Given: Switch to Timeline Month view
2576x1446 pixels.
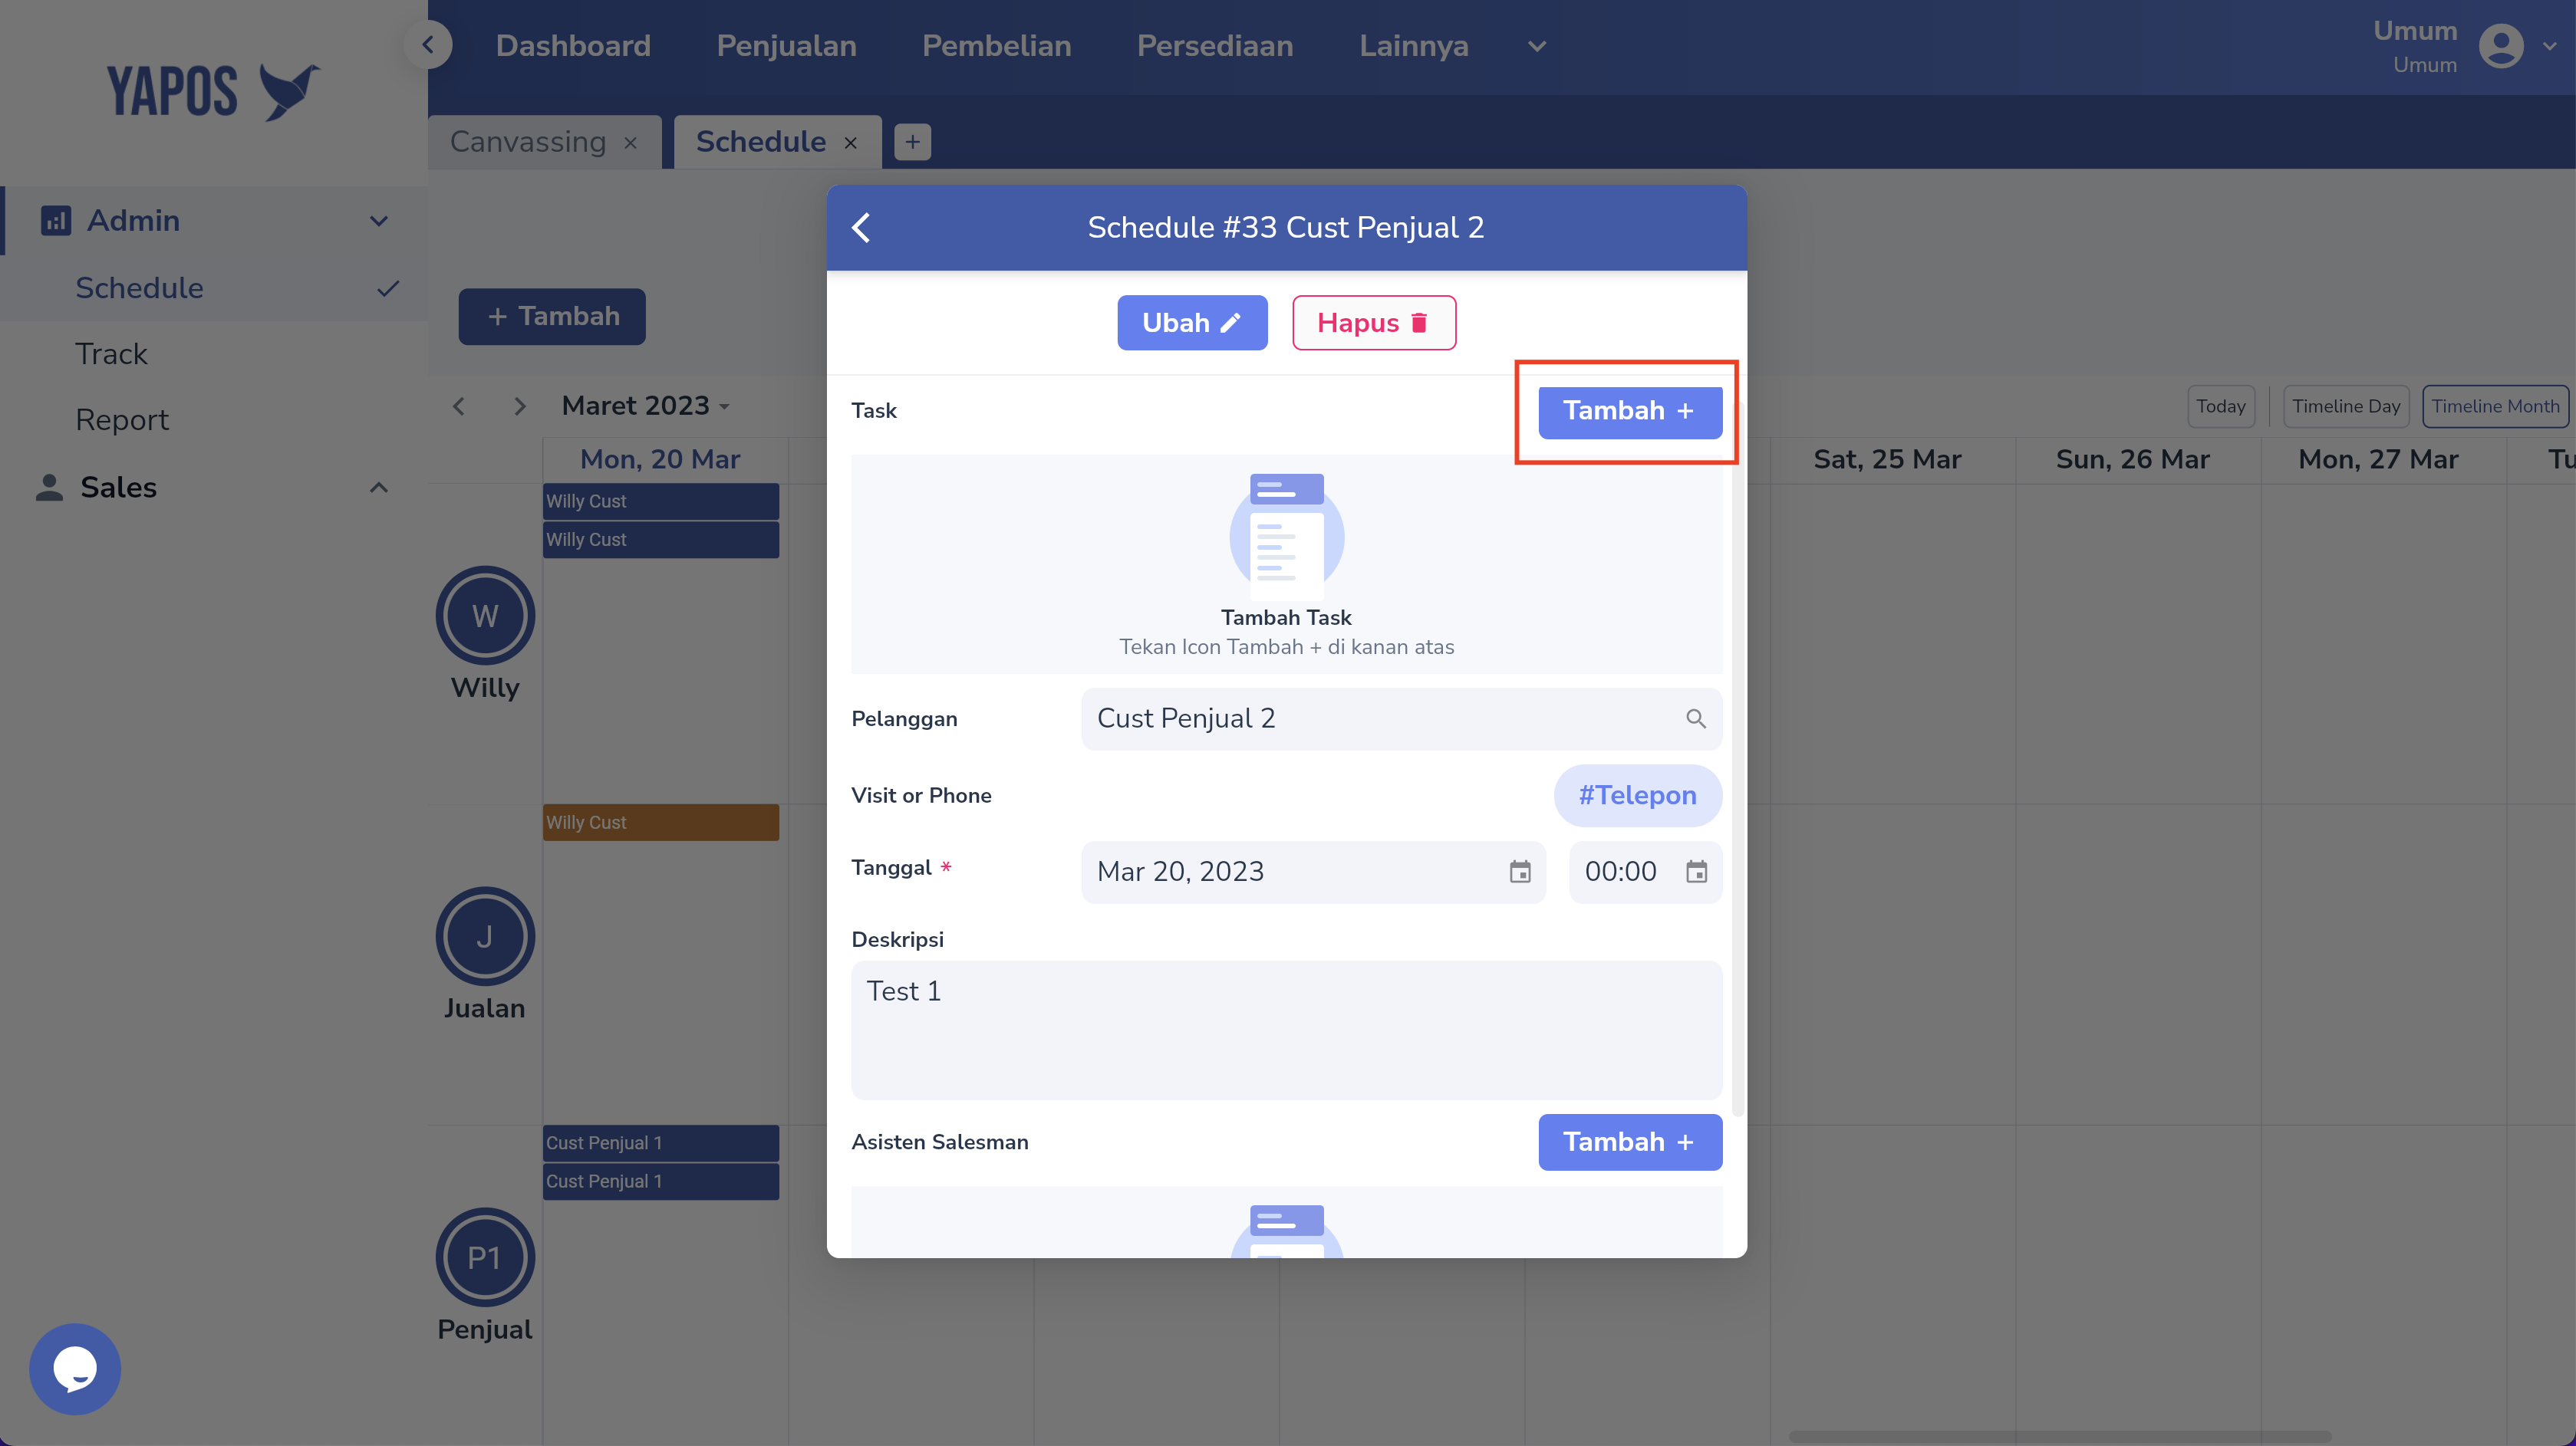Looking at the screenshot, I should 2495,406.
